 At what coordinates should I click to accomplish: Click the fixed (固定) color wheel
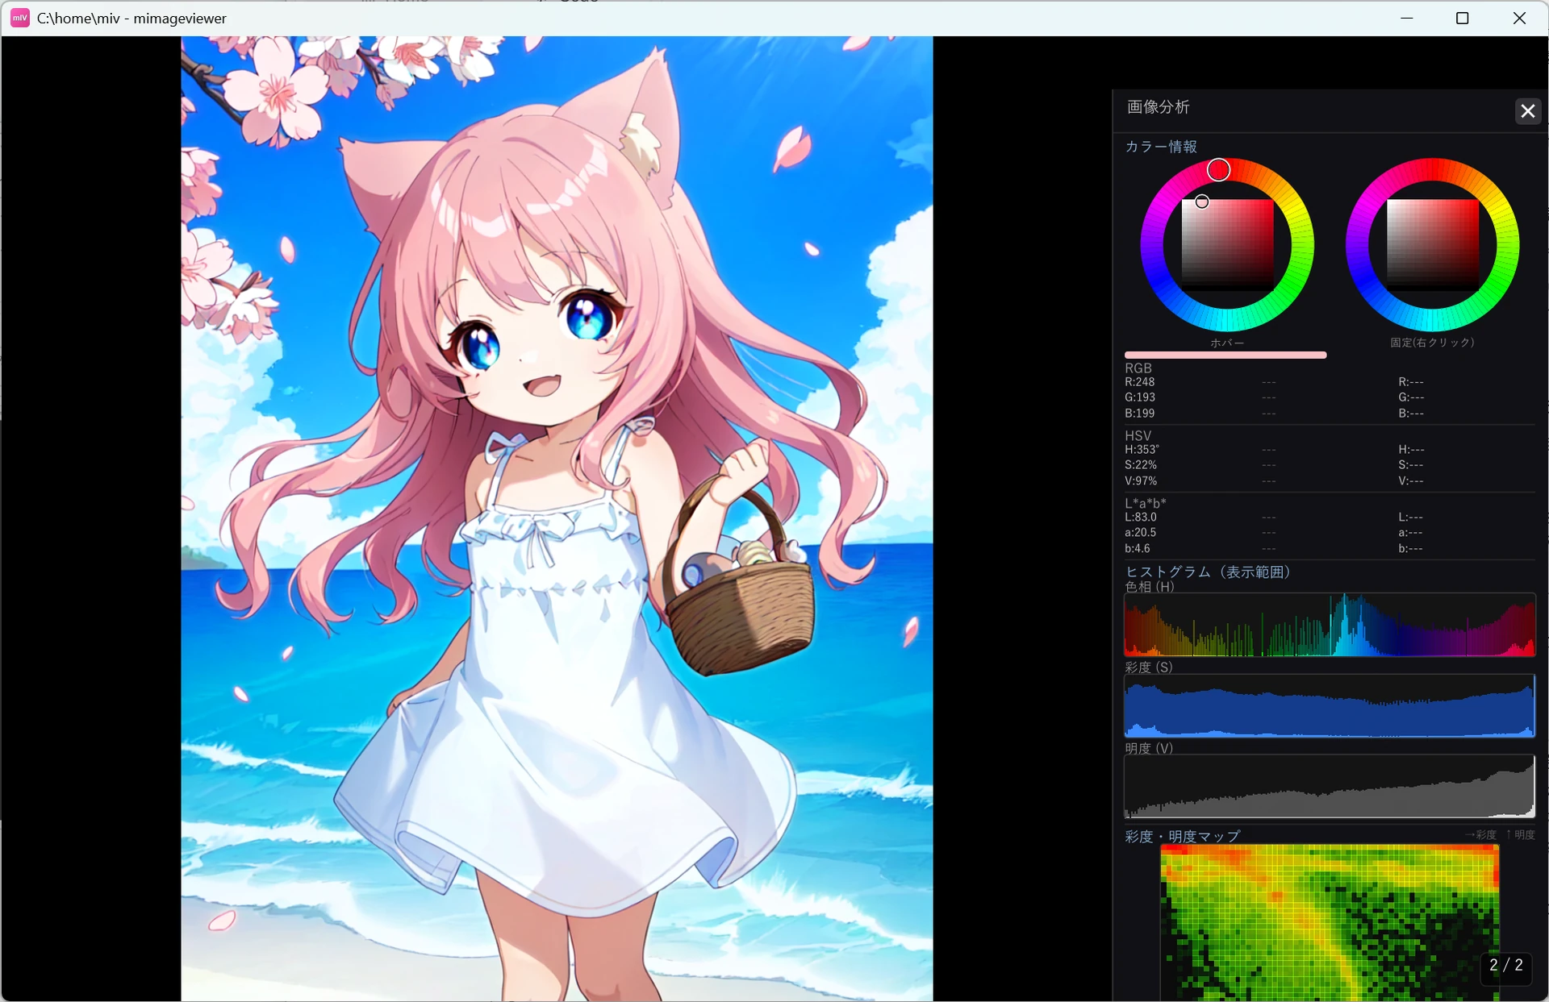(x=1433, y=244)
